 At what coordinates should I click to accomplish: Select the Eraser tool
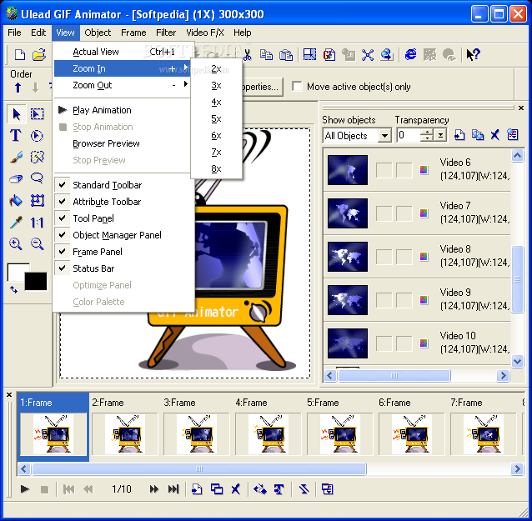coord(16,178)
